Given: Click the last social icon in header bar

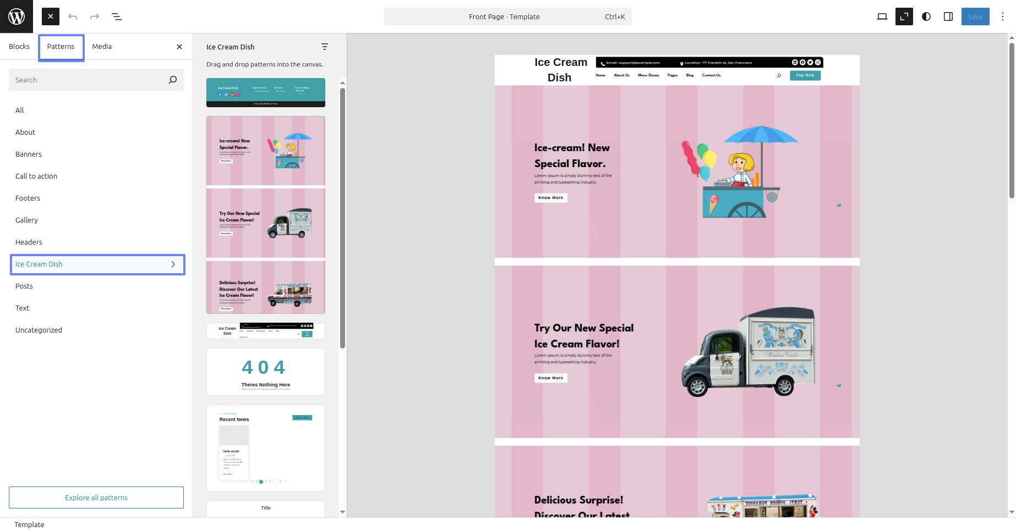Looking at the screenshot, I should tap(818, 63).
